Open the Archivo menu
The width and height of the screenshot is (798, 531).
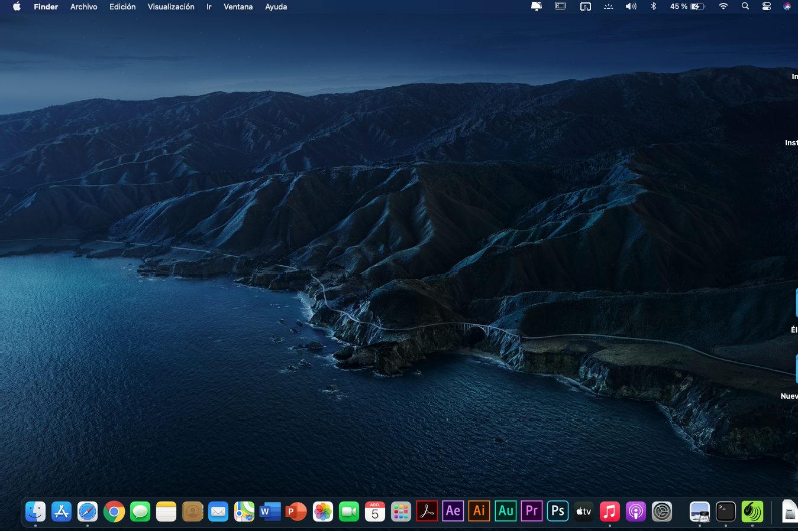pos(83,6)
